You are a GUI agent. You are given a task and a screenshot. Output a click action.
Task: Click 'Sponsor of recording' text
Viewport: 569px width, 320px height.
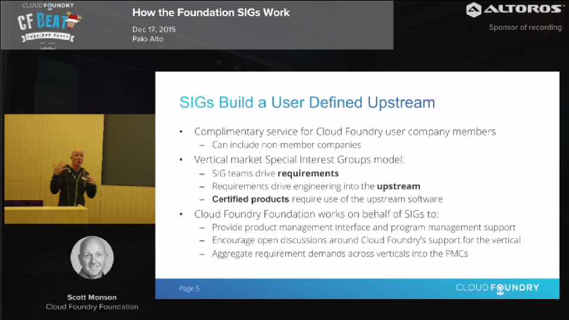point(525,27)
